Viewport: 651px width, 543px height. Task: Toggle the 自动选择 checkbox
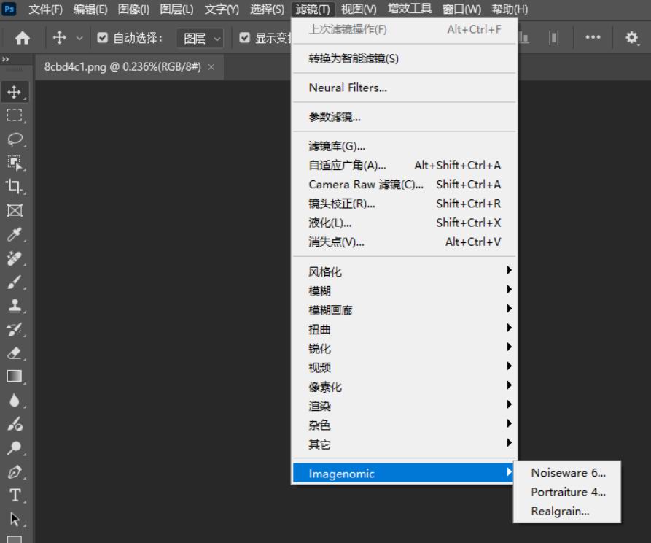pyautogui.click(x=103, y=38)
